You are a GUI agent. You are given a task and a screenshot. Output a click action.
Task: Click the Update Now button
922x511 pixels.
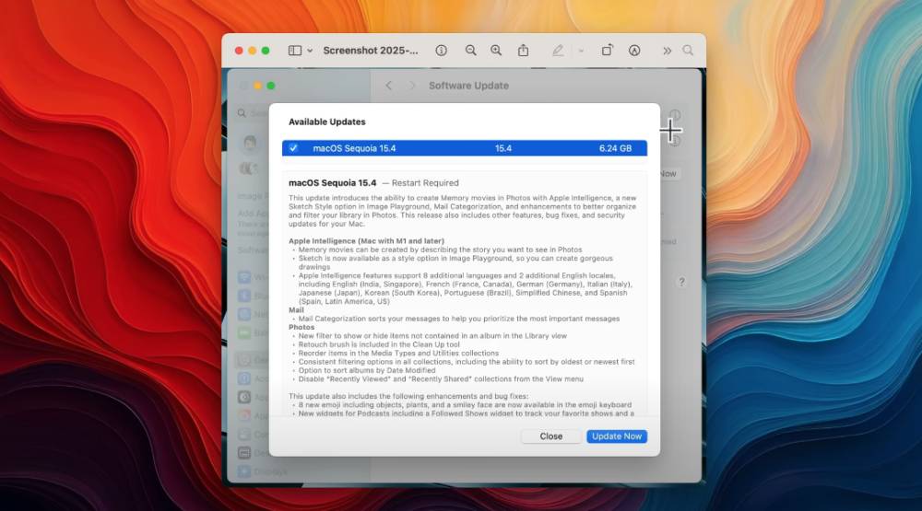click(617, 436)
